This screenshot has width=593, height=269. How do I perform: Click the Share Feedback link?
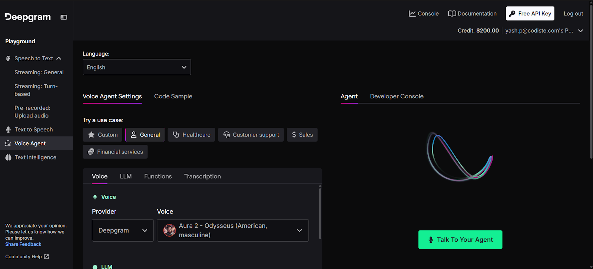23,244
